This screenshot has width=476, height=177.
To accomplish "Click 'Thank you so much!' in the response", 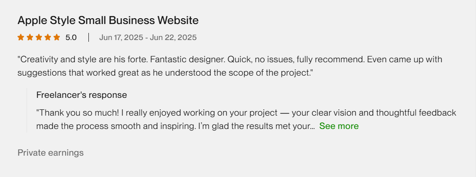I will point(78,113).
